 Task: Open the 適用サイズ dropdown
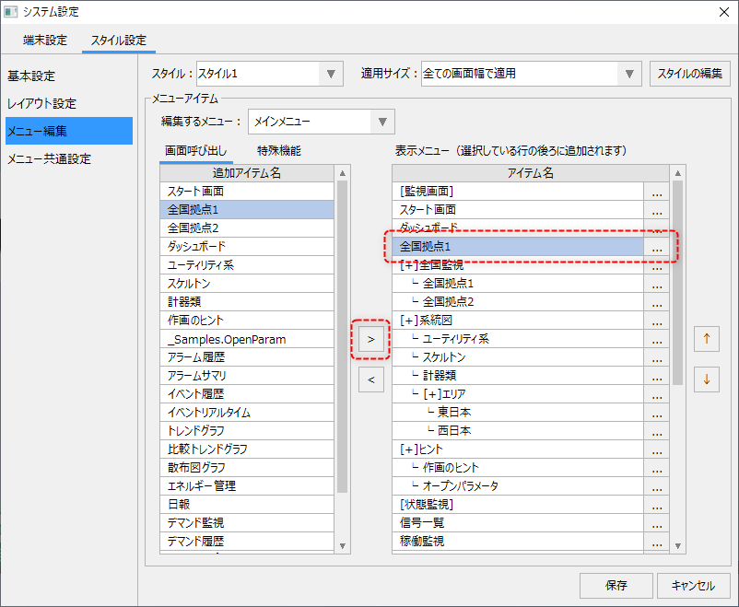(531, 74)
